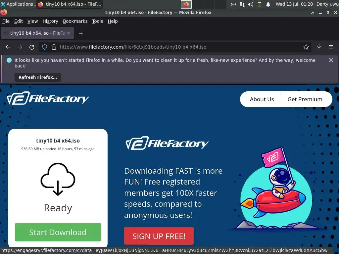
Task: Click the Firefox icon in the taskbar workspace
Action: coord(186,4)
